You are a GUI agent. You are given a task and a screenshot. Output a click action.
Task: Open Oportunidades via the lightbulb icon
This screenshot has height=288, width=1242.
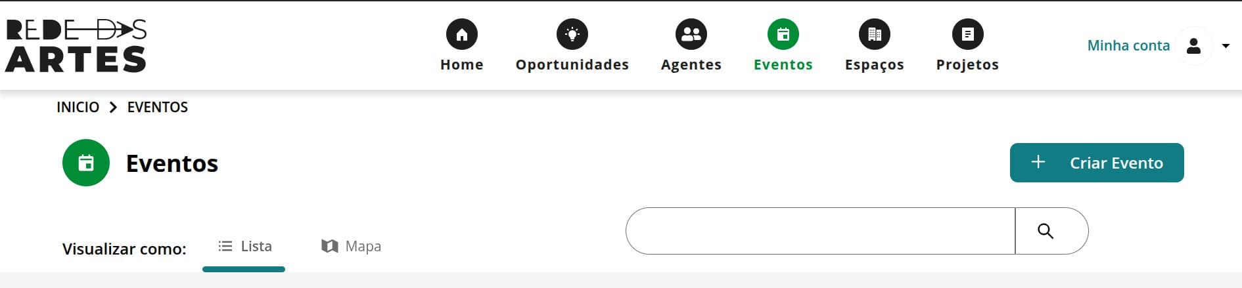point(572,34)
